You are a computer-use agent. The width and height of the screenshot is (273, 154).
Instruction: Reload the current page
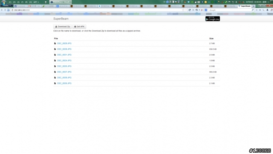[x=190, y=10]
